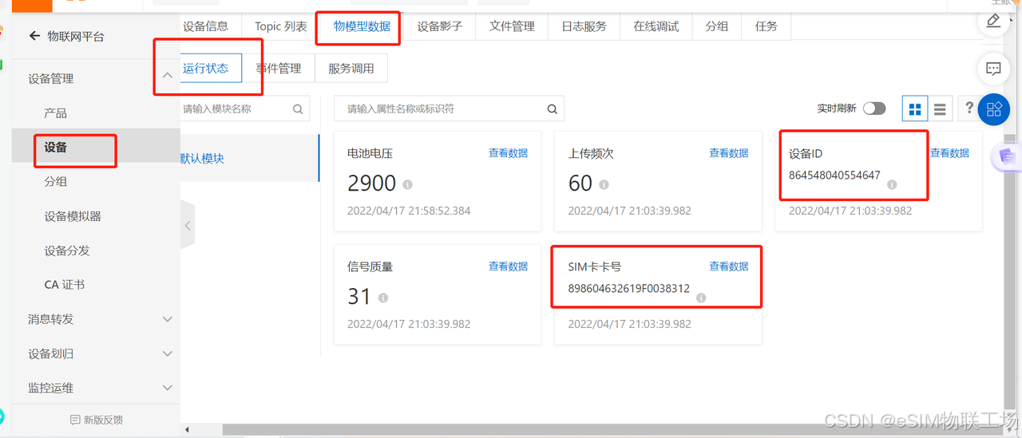Click info icon next to device ID value
The height and width of the screenshot is (438, 1022).
click(892, 184)
